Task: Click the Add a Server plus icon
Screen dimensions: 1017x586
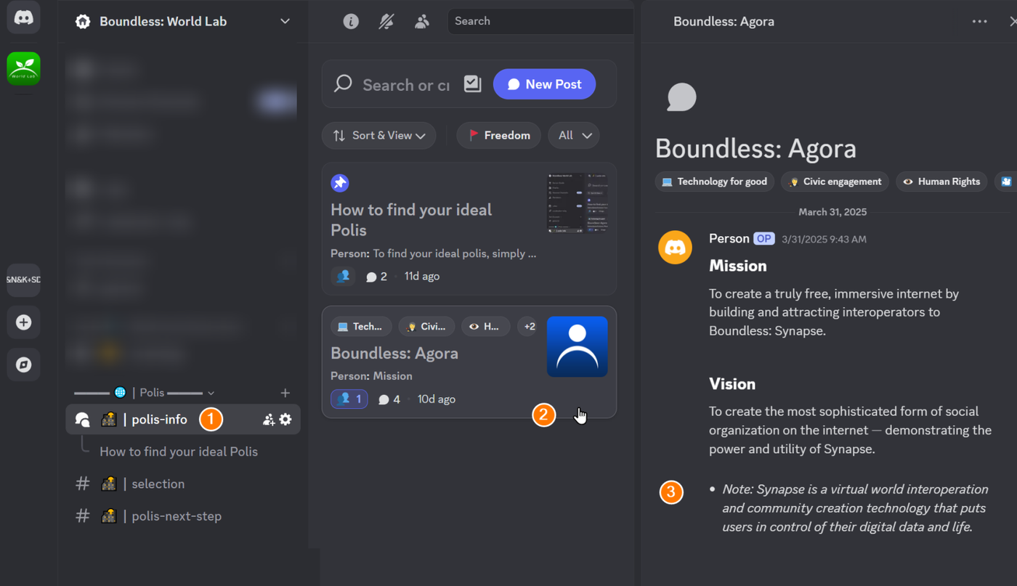Action: point(23,322)
